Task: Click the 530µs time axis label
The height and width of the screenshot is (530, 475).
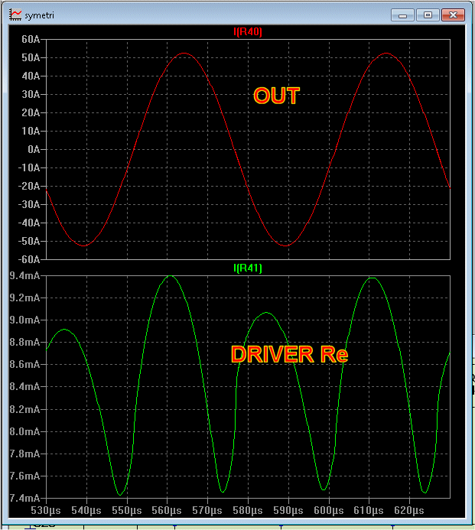Action: tap(46, 510)
